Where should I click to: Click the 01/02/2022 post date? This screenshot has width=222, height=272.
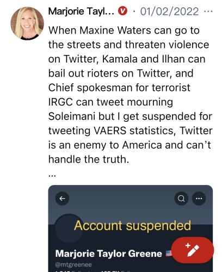(x=169, y=11)
